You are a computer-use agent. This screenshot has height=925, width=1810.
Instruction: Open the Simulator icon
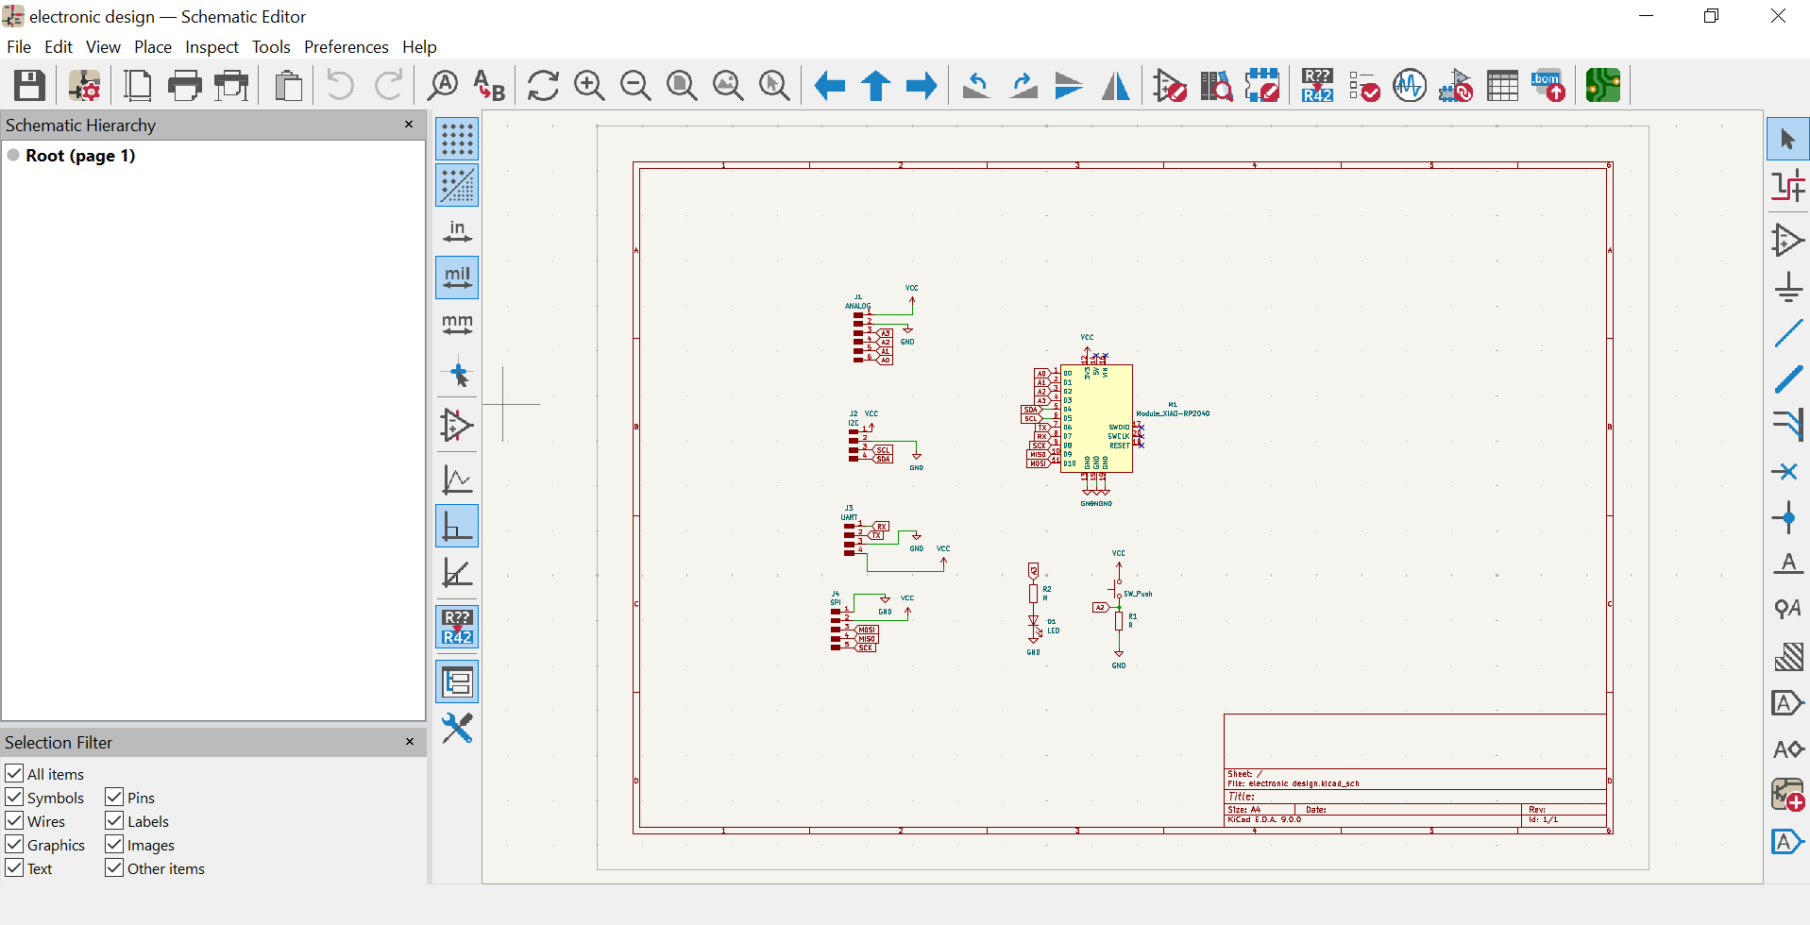tap(1410, 86)
